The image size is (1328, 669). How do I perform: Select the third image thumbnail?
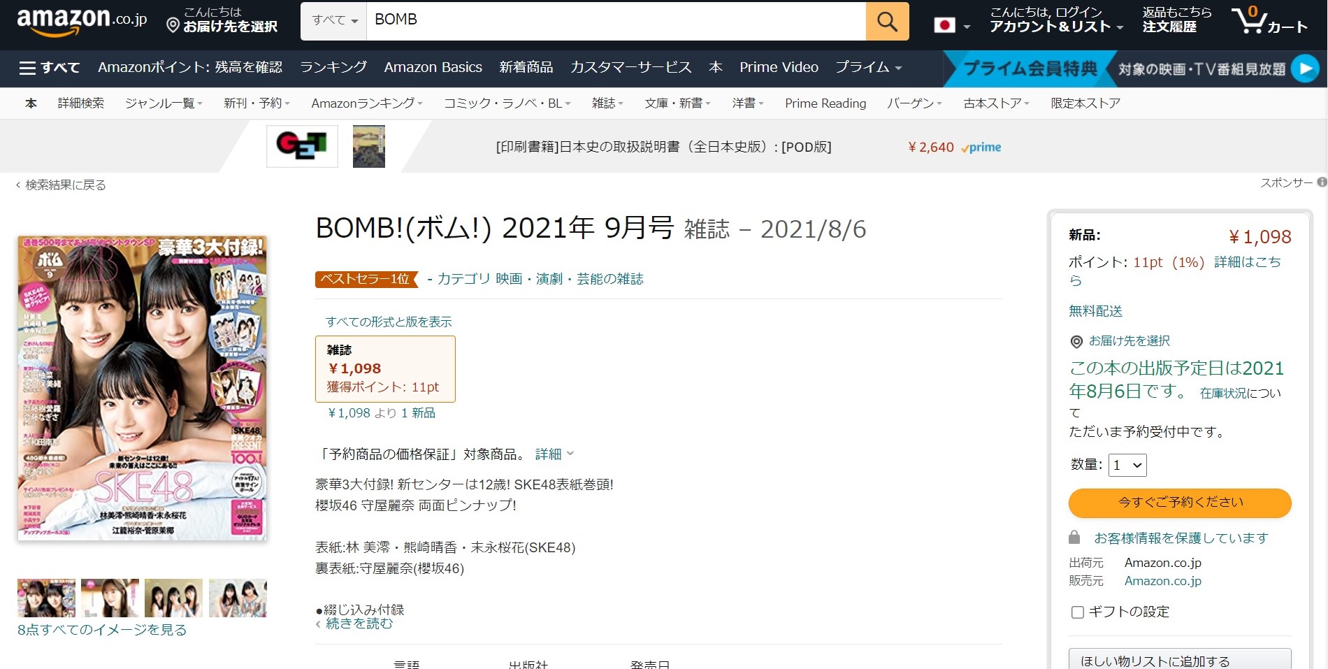coord(173,598)
